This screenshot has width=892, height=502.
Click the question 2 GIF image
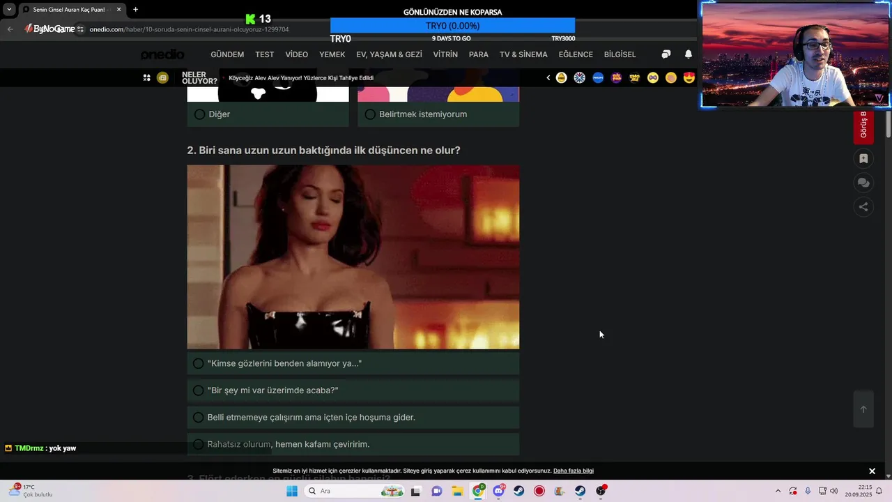353,257
